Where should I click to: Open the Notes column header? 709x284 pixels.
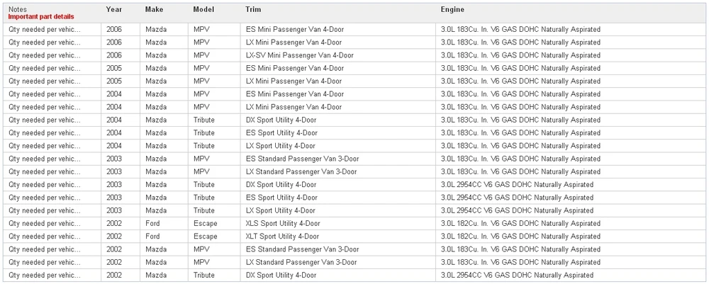tap(18, 9)
